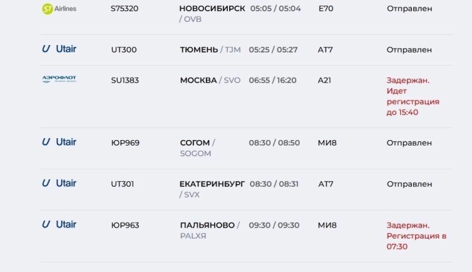The image size is (472, 272).
Task: Click the 06:55 / 16:20 departure time
Action: [272, 81]
